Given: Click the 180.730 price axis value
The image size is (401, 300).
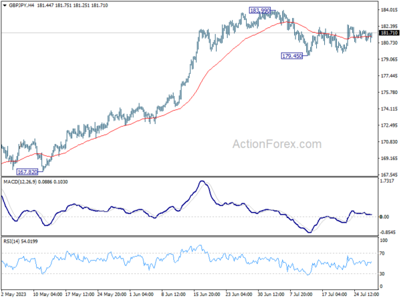Looking at the screenshot, I should (x=389, y=43).
